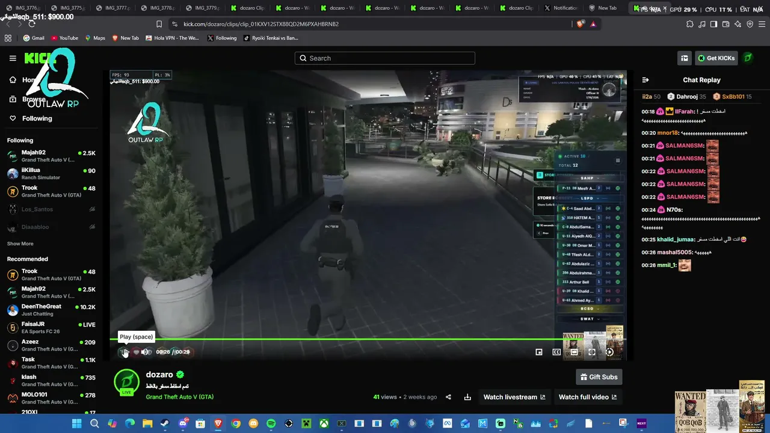
Task: Open the Kick hamburger menu
Action: click(x=13, y=58)
